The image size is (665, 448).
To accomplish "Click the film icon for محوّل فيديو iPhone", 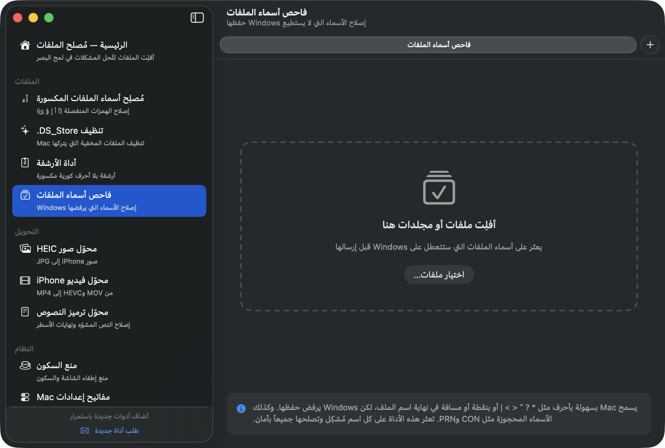I will point(25,280).
